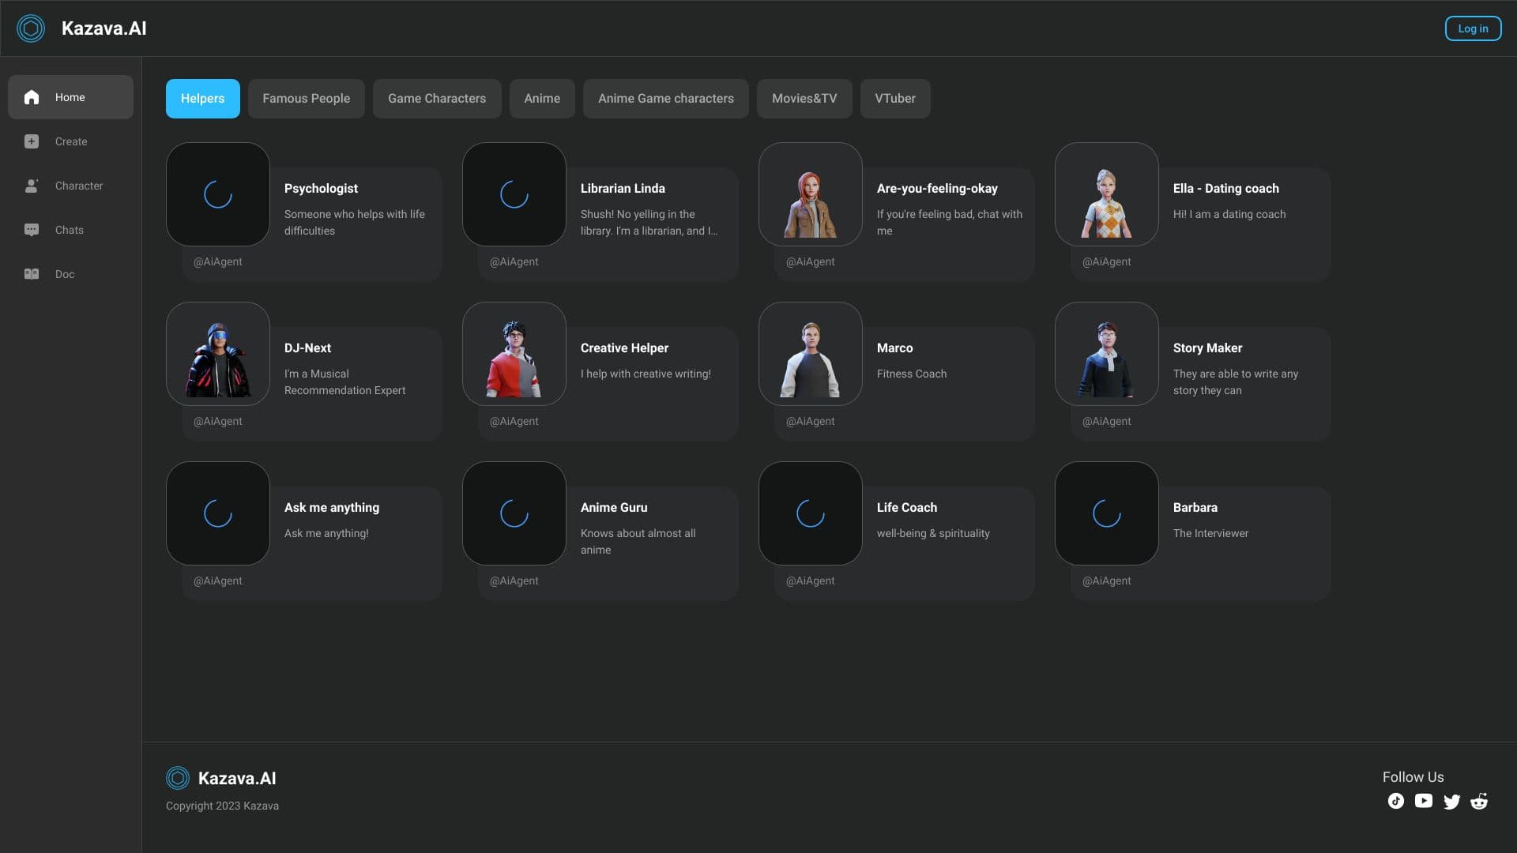Click the Doc book icon in sidebar
This screenshot has width=1517, height=853.
pos(32,274)
